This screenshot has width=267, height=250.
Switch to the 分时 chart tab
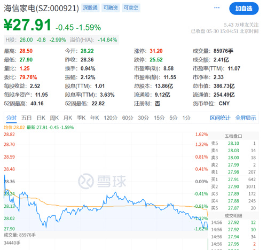(11, 118)
